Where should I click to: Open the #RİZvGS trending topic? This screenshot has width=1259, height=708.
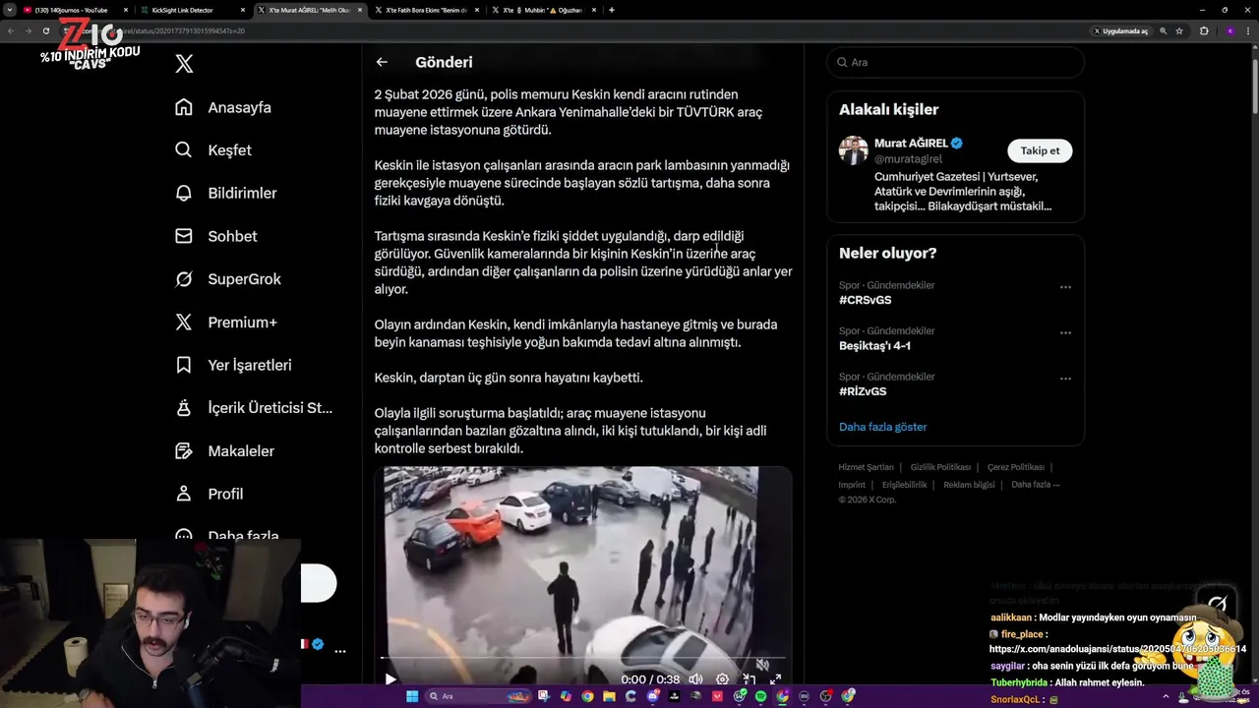coord(863,391)
